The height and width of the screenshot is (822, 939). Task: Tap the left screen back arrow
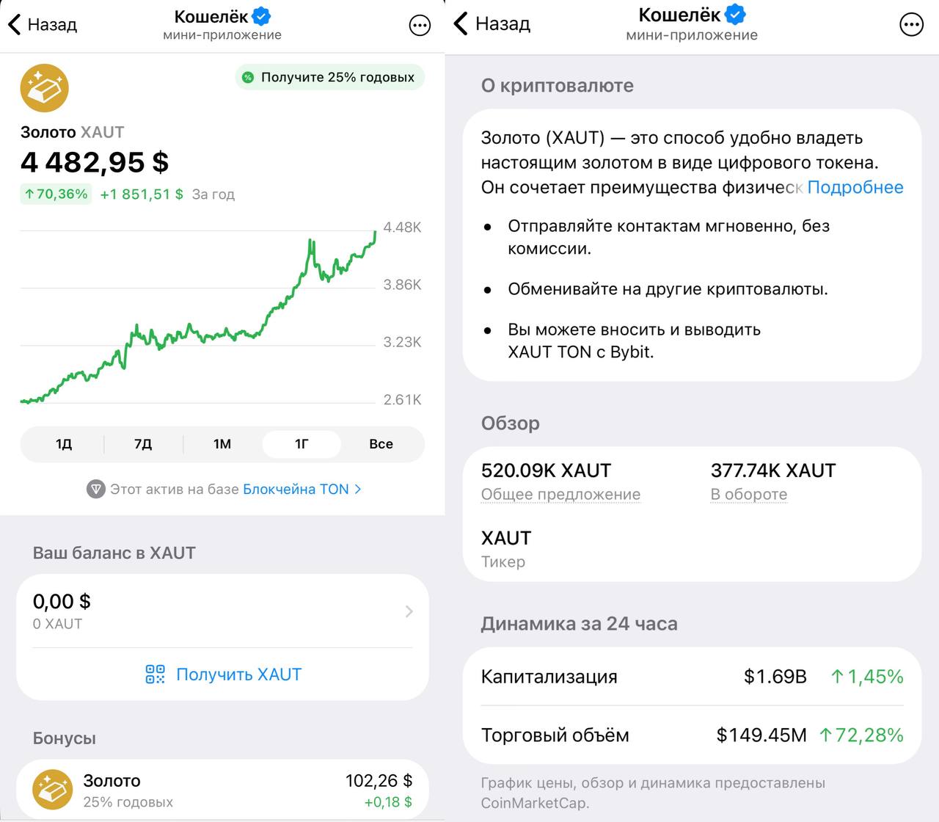pyautogui.click(x=15, y=24)
